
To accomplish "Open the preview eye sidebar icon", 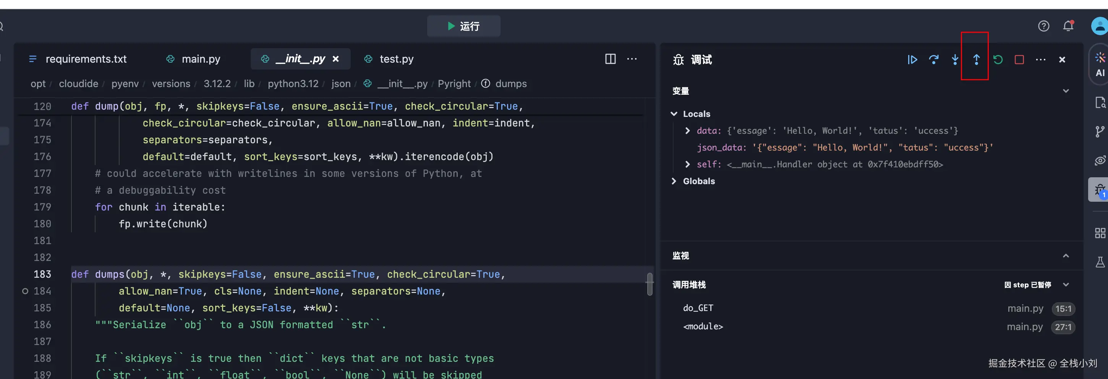I will [1100, 160].
